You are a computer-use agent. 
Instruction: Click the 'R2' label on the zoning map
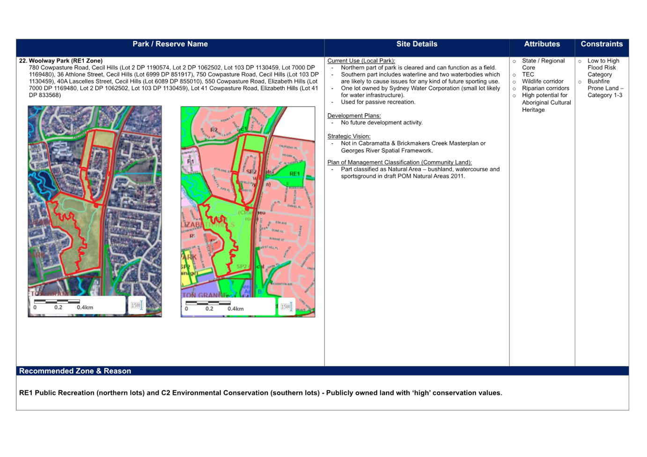214,130
